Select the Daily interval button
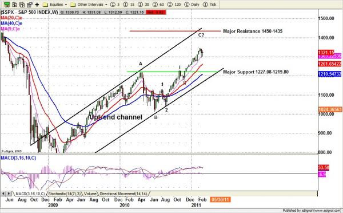The height and width of the screenshot is (213, 343). pyautogui.click(x=192, y=5)
